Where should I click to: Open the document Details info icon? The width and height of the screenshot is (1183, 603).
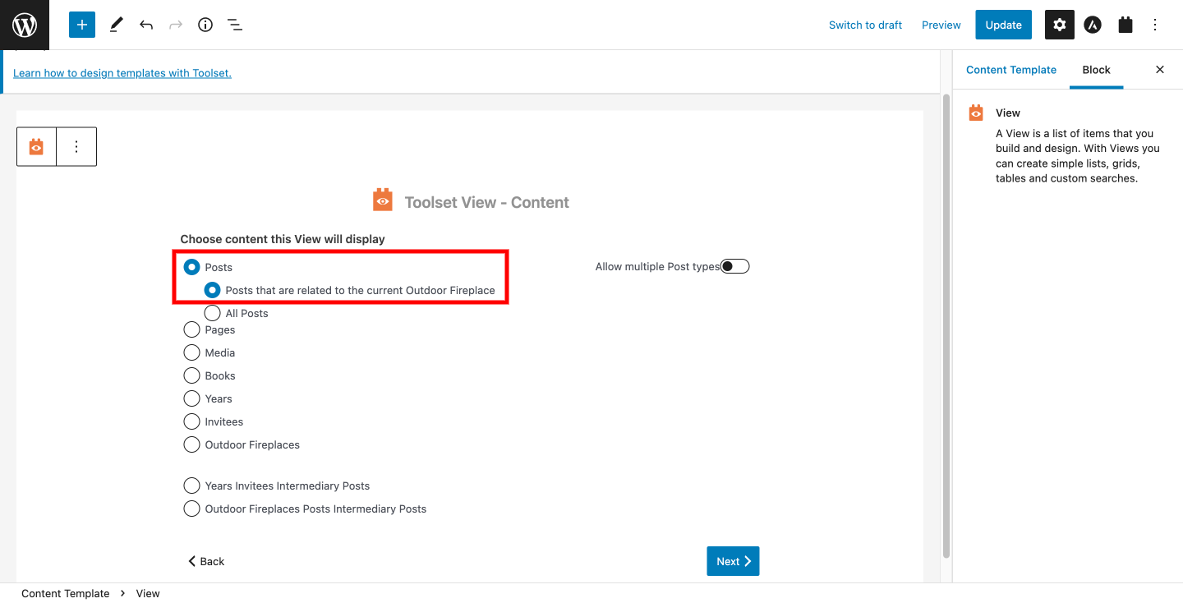[x=205, y=25]
